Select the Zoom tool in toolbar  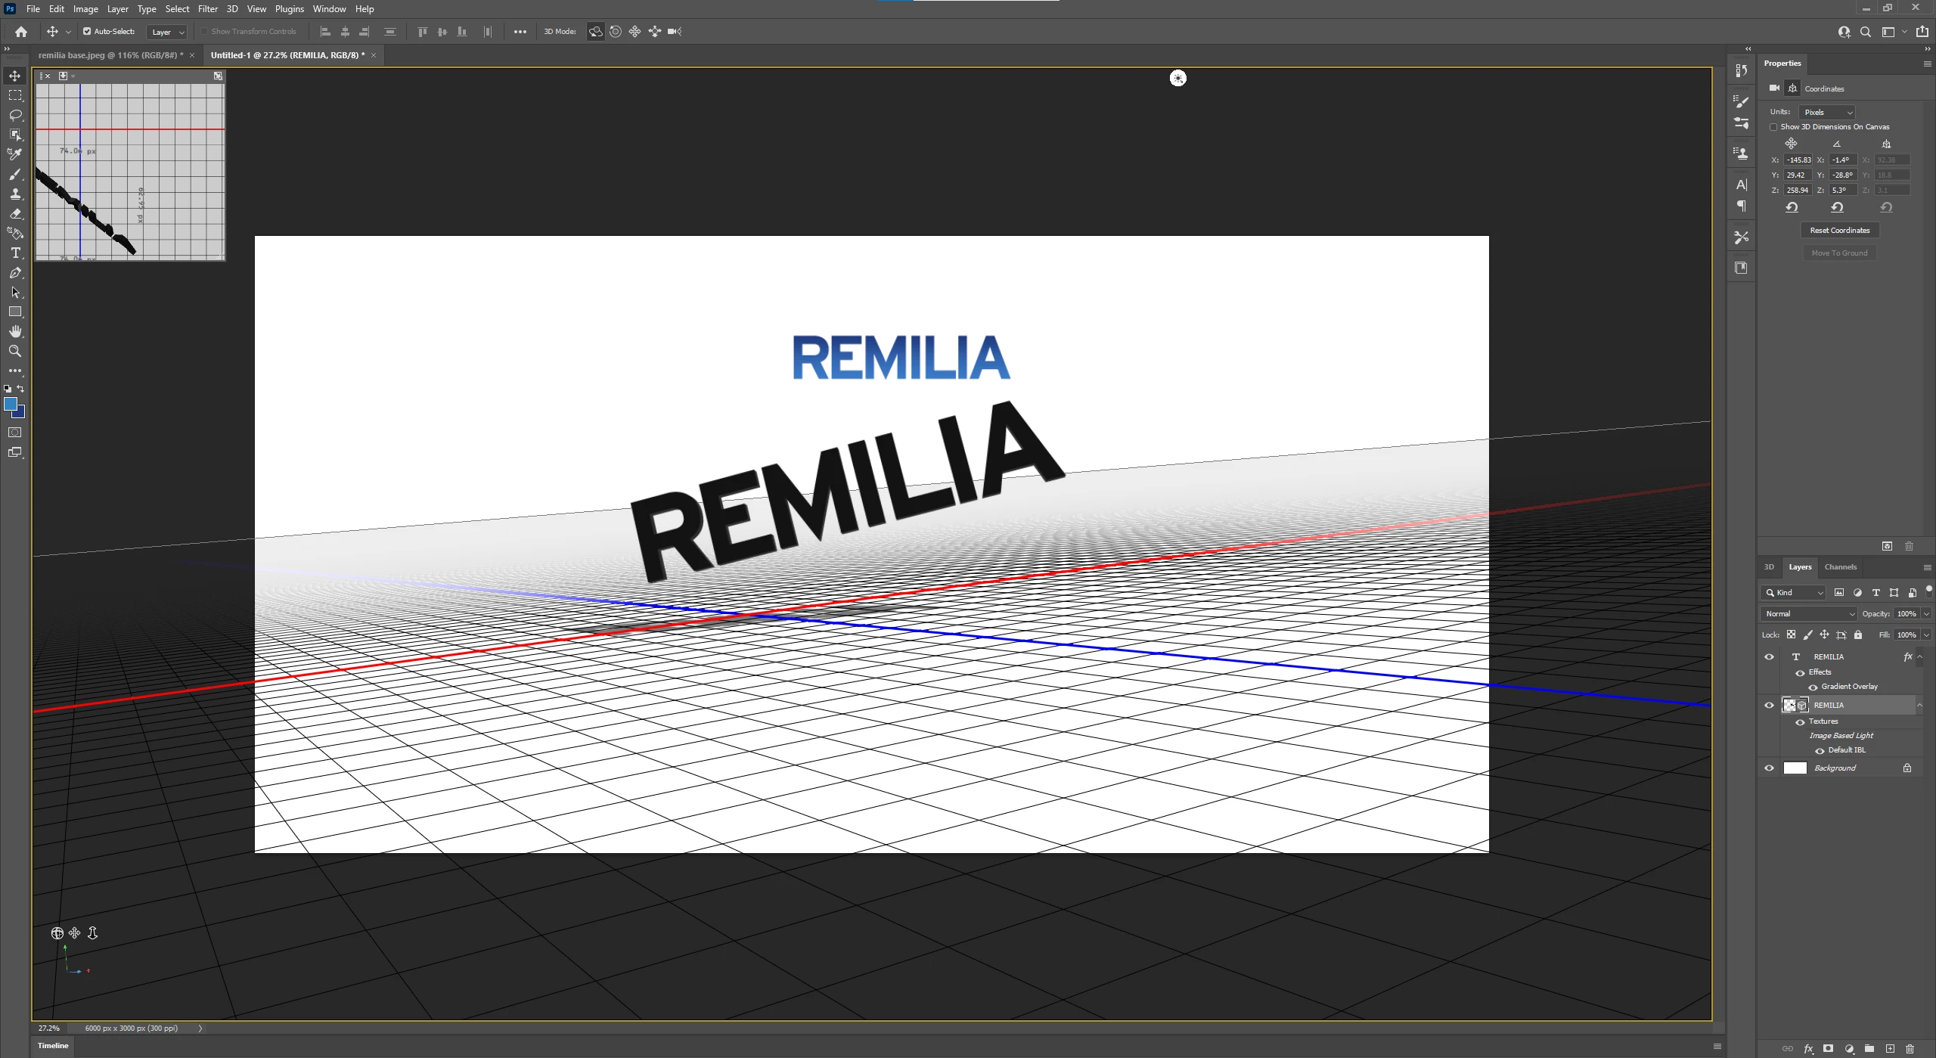pos(15,351)
